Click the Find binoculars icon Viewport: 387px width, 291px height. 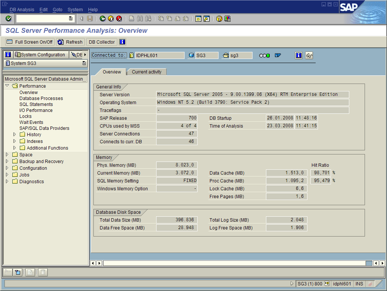[140, 19]
